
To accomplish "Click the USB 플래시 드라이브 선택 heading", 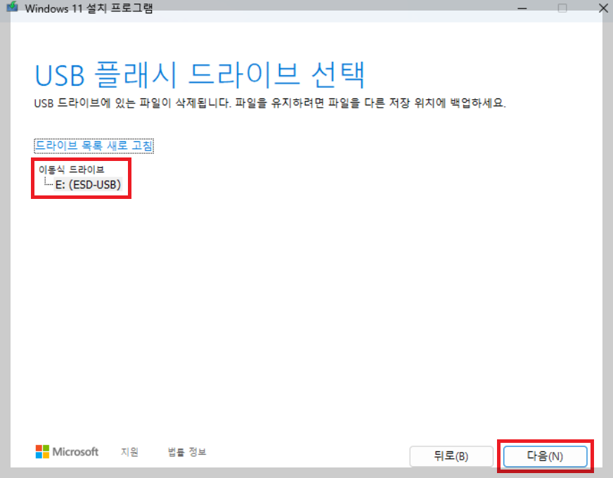I will click(200, 75).
